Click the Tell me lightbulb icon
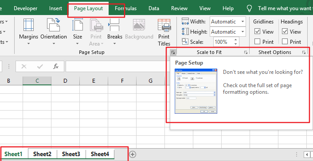This screenshot has height=161, width=313. [250, 8]
